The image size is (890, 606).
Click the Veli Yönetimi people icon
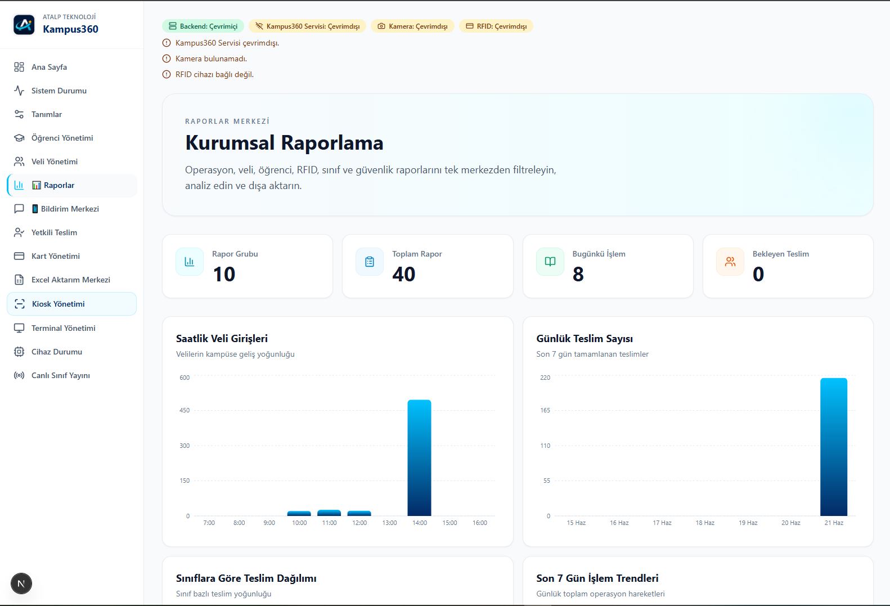pos(19,161)
